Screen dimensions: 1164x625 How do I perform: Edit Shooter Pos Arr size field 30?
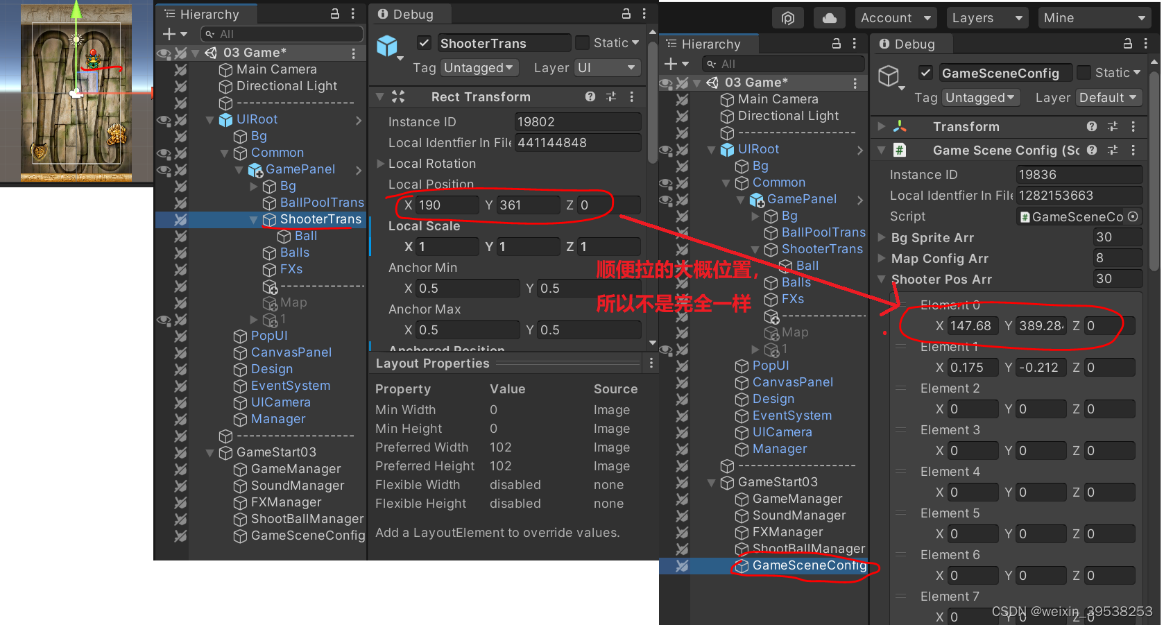1118,279
